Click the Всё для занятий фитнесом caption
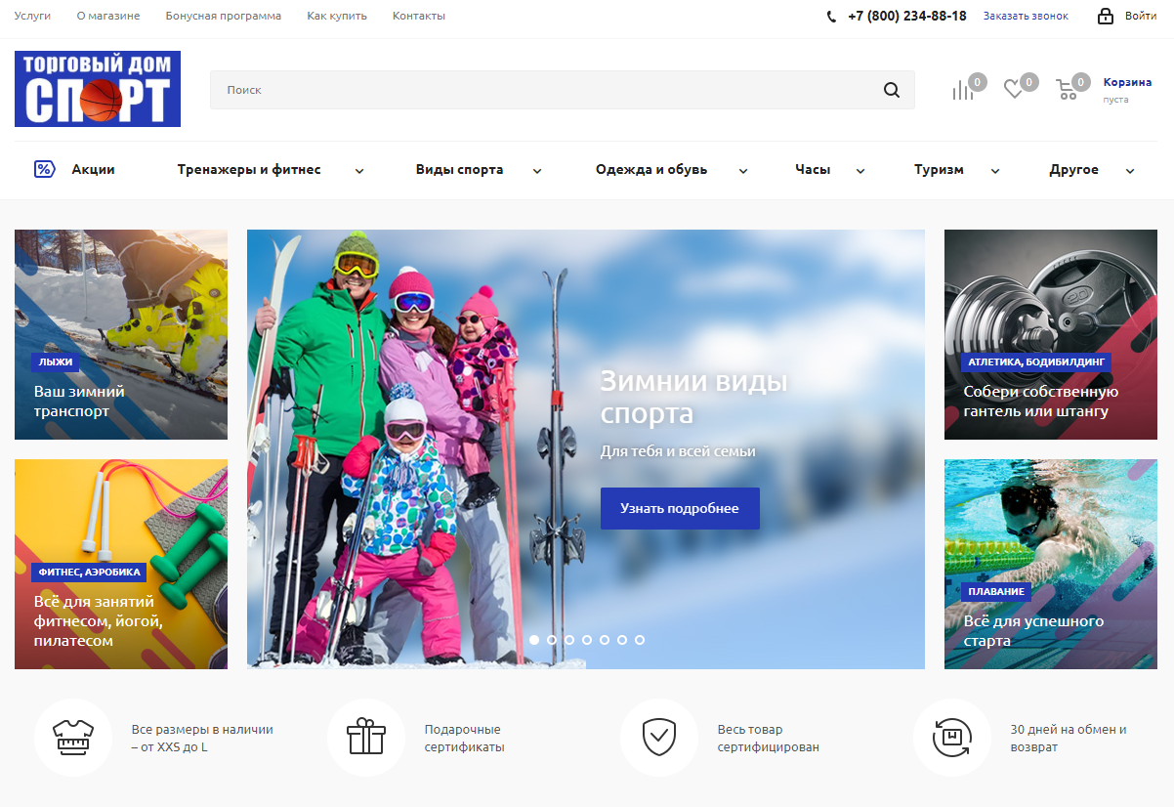The image size is (1174, 807). click(x=99, y=621)
